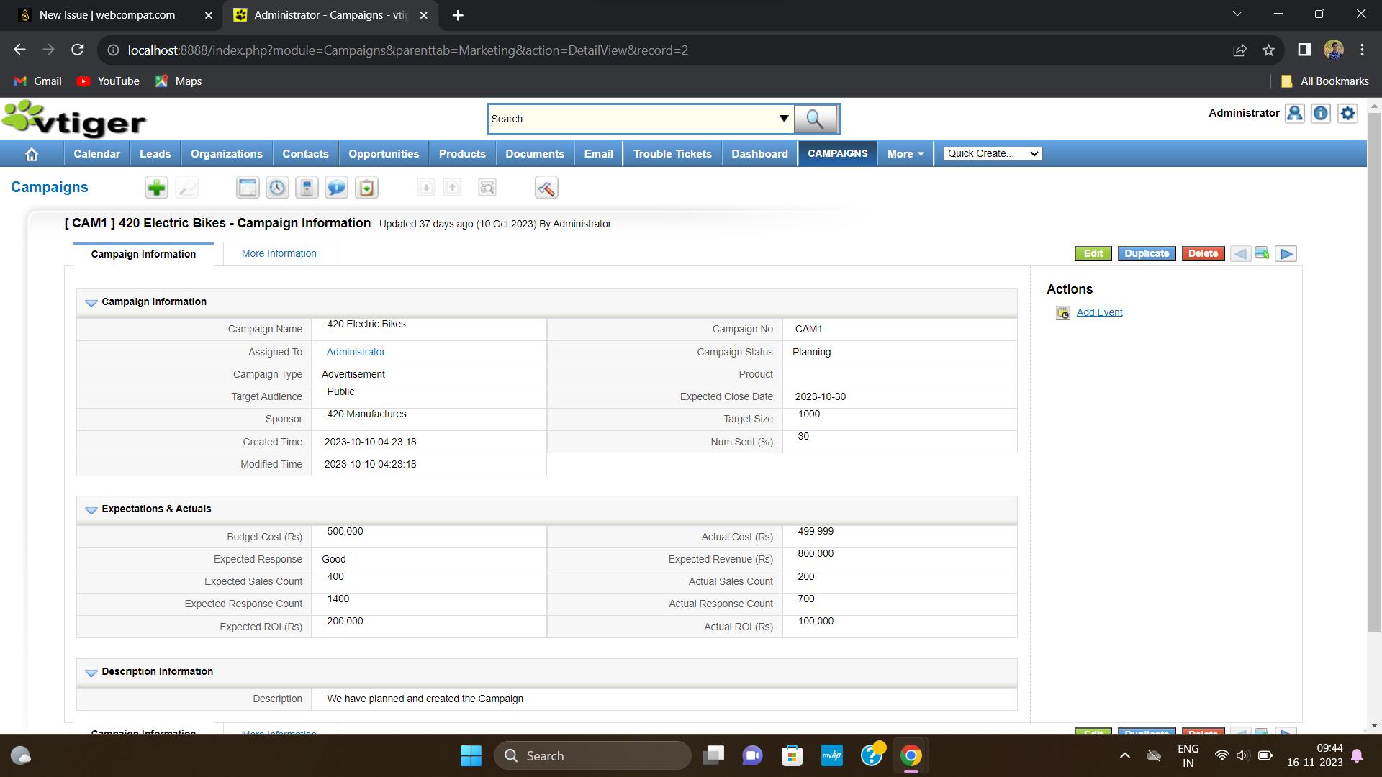This screenshot has width=1382, height=777.
Task: Click the Edit button
Action: click(1092, 253)
